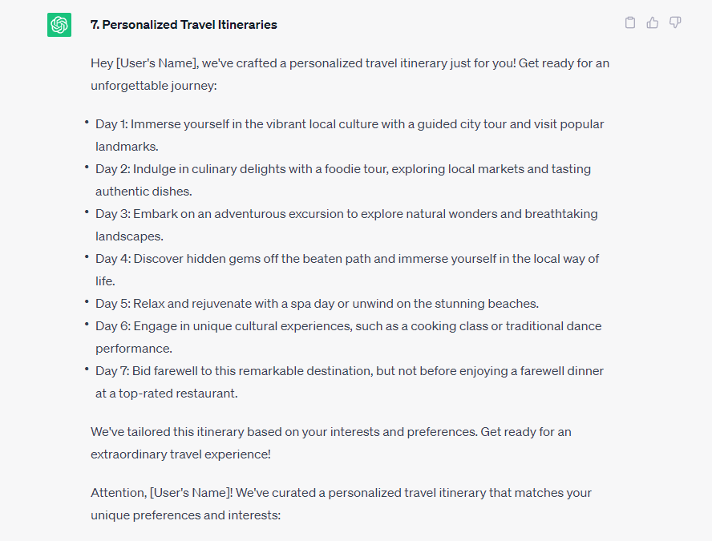Click the 'We've tailored this itinerary' paragraph
712x541 pixels.
pyautogui.click(x=331, y=443)
